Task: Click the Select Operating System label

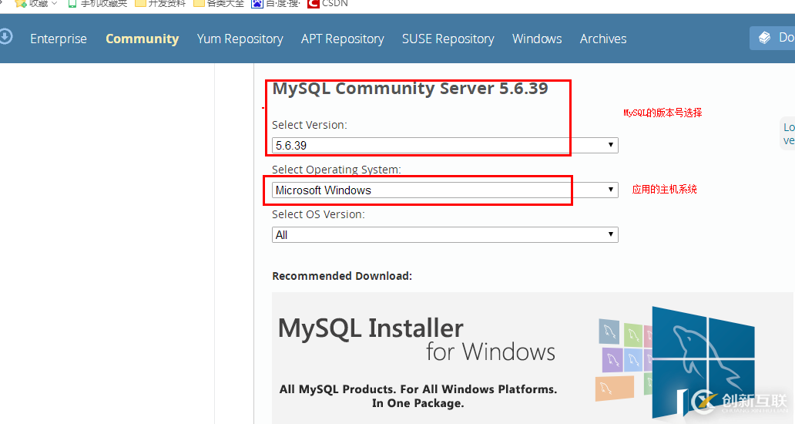Action: click(336, 170)
